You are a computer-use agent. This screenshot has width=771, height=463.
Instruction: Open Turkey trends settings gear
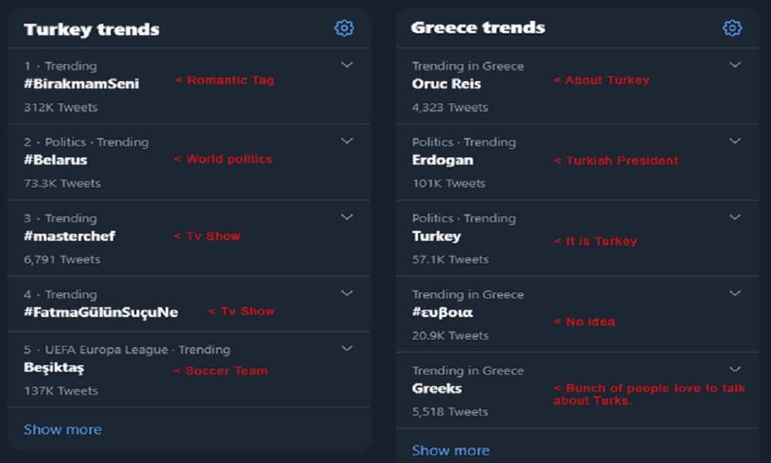coord(344,29)
